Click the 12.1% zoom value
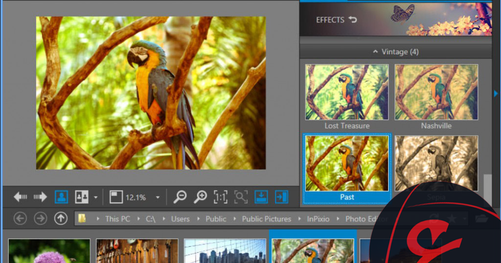The height and width of the screenshot is (263, 501). point(136,197)
